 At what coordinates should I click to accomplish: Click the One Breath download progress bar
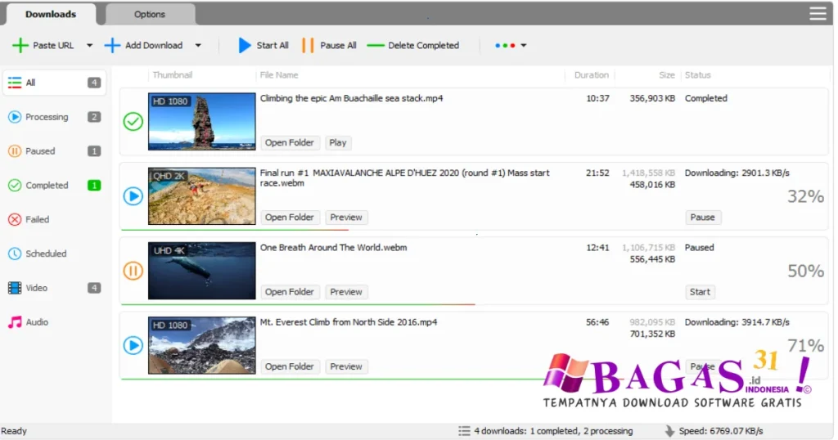pos(298,304)
